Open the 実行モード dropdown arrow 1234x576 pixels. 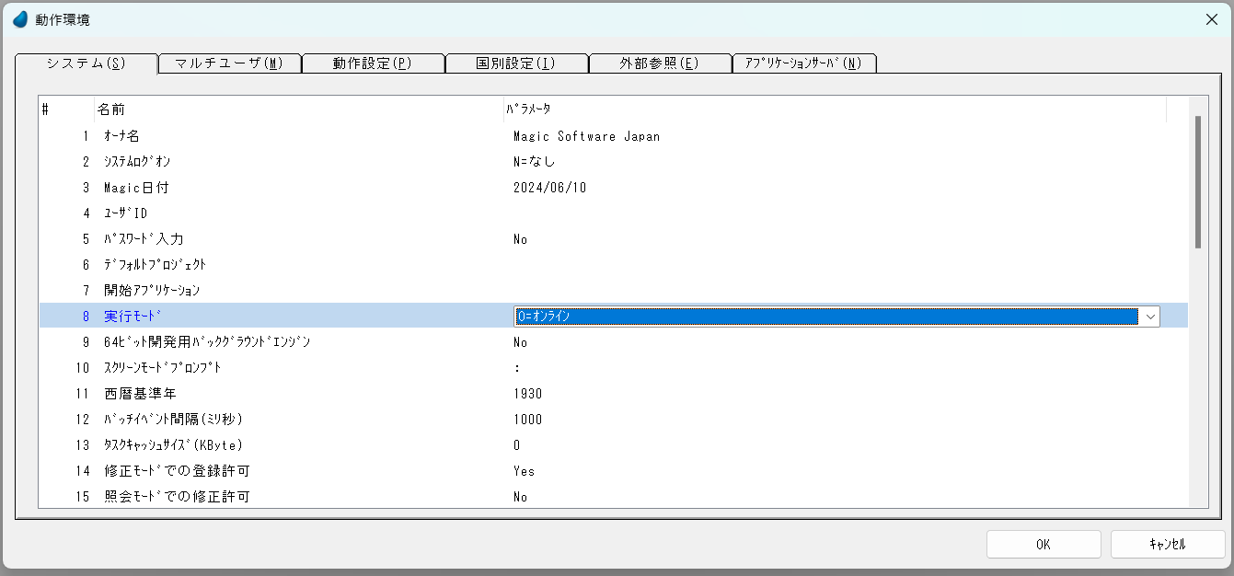(x=1149, y=317)
